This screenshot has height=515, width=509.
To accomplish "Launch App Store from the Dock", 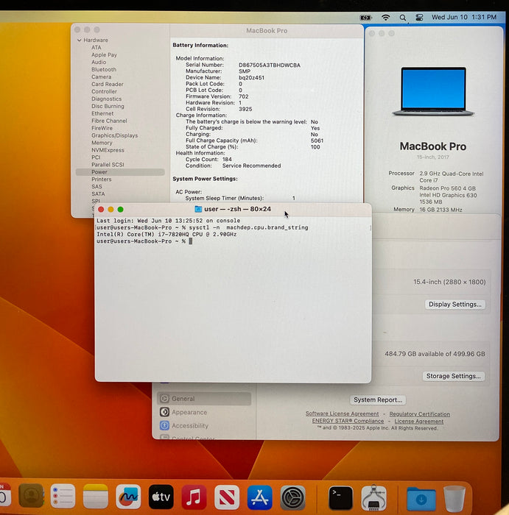I will (259, 497).
